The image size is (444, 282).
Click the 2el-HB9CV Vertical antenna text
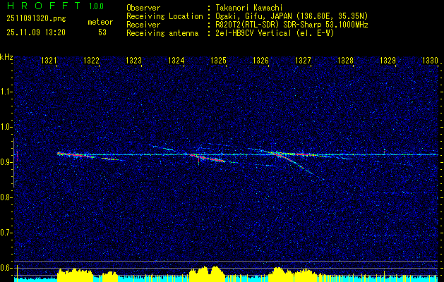275,33
